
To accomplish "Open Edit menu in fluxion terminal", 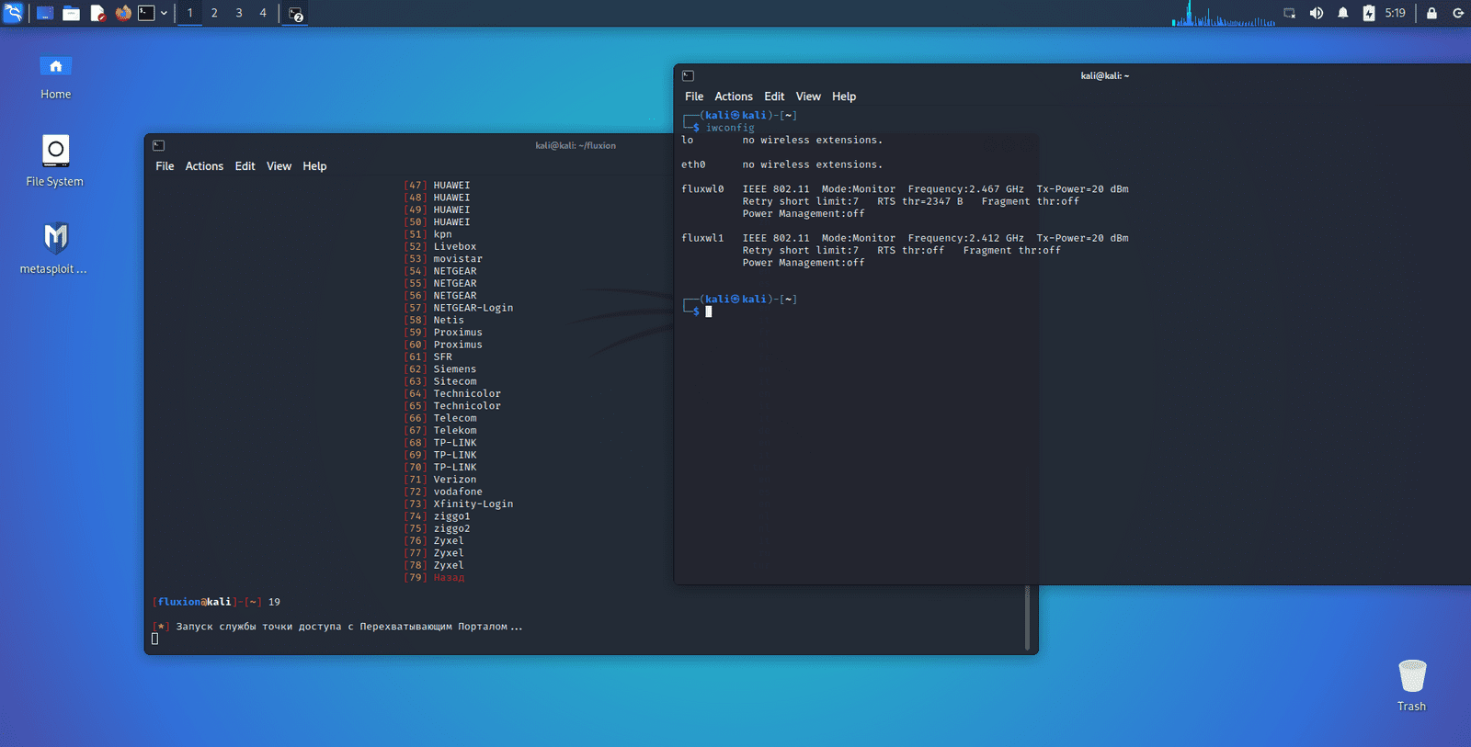I will click(245, 166).
